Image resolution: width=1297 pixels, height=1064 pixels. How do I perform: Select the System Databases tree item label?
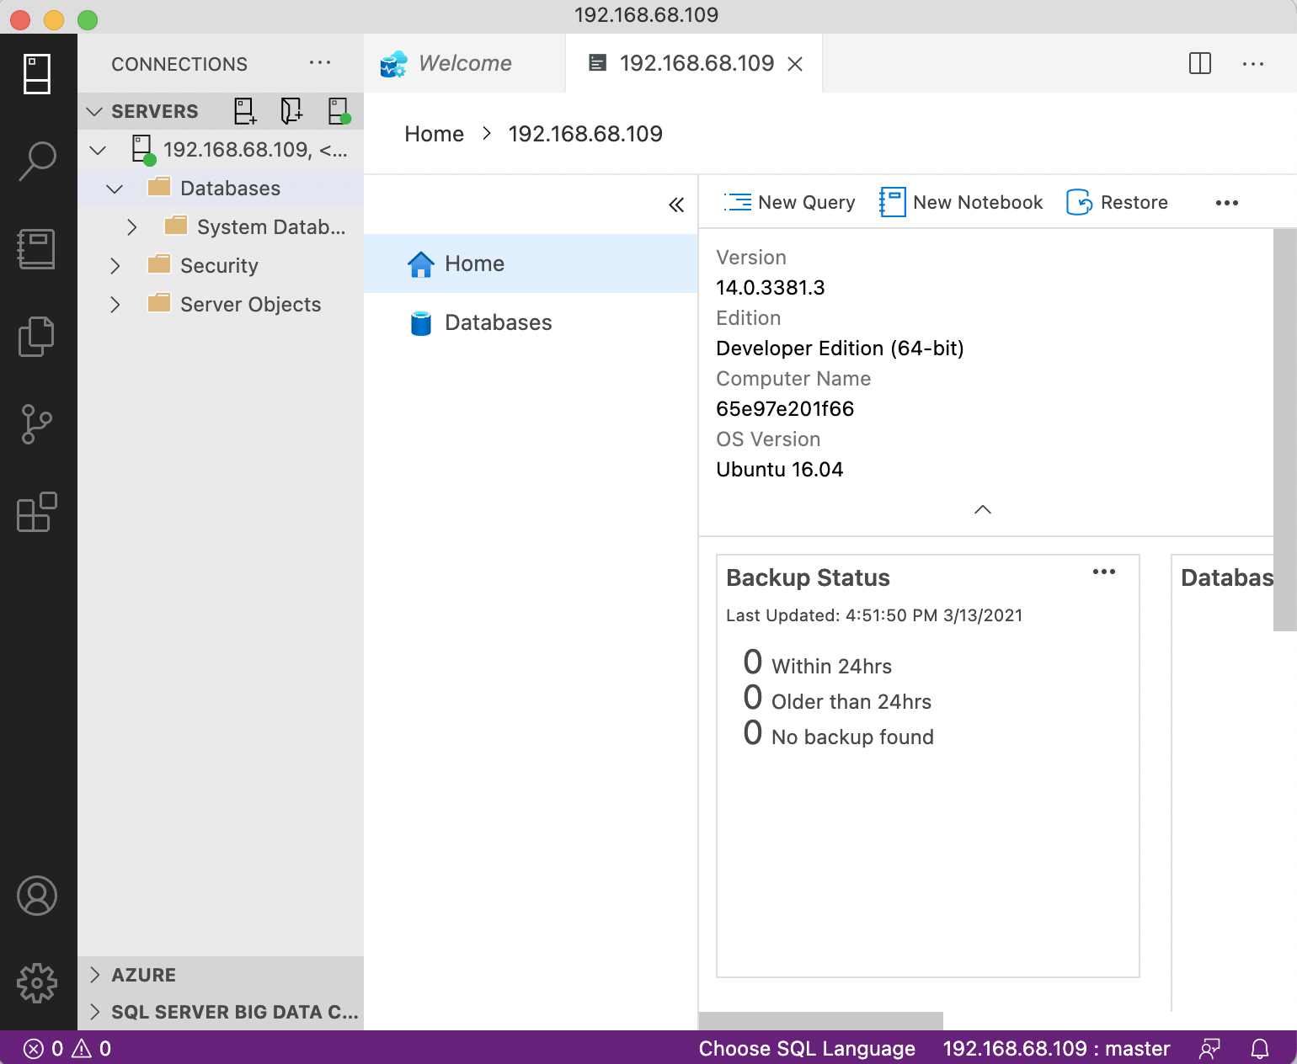271,227
